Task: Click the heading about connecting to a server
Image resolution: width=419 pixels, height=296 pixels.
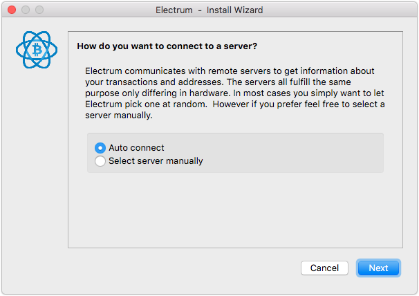Action: [x=167, y=46]
